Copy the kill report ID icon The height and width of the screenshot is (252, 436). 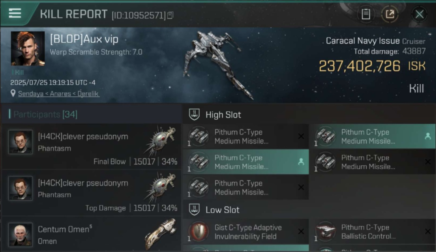pos(170,15)
